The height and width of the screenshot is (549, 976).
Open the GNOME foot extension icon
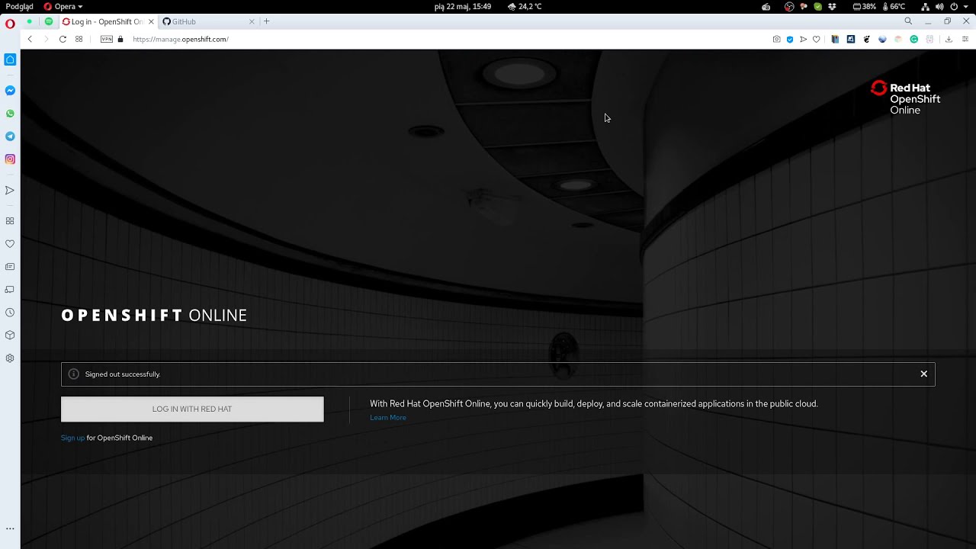point(867,39)
